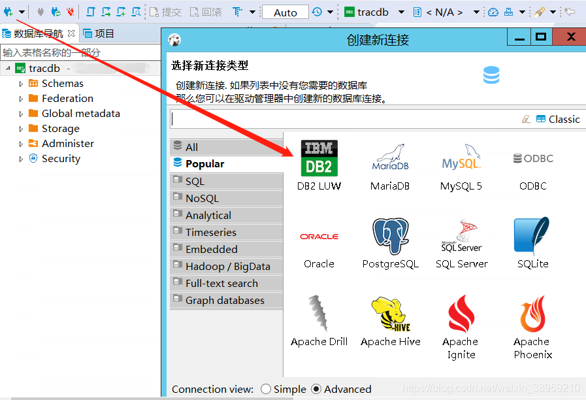Image resolution: width=586 pixels, height=400 pixels.
Task: Click the network/driver icon in toolbar
Action: pyautogui.click(x=509, y=12)
